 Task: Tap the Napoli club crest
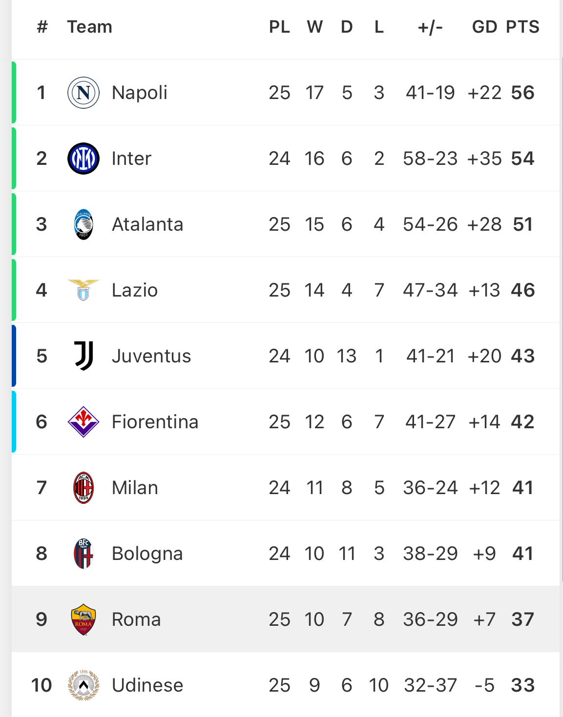pyautogui.click(x=83, y=93)
